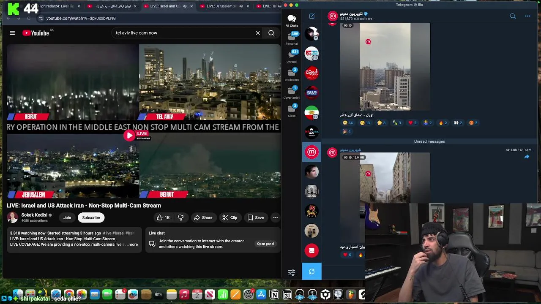Viewport: 541px width, 304px height.
Task: Open the Cover artist folder in Telegram
Action: click(x=292, y=92)
